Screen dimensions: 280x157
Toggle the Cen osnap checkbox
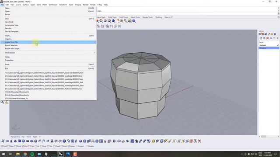pyautogui.click(x=29, y=147)
